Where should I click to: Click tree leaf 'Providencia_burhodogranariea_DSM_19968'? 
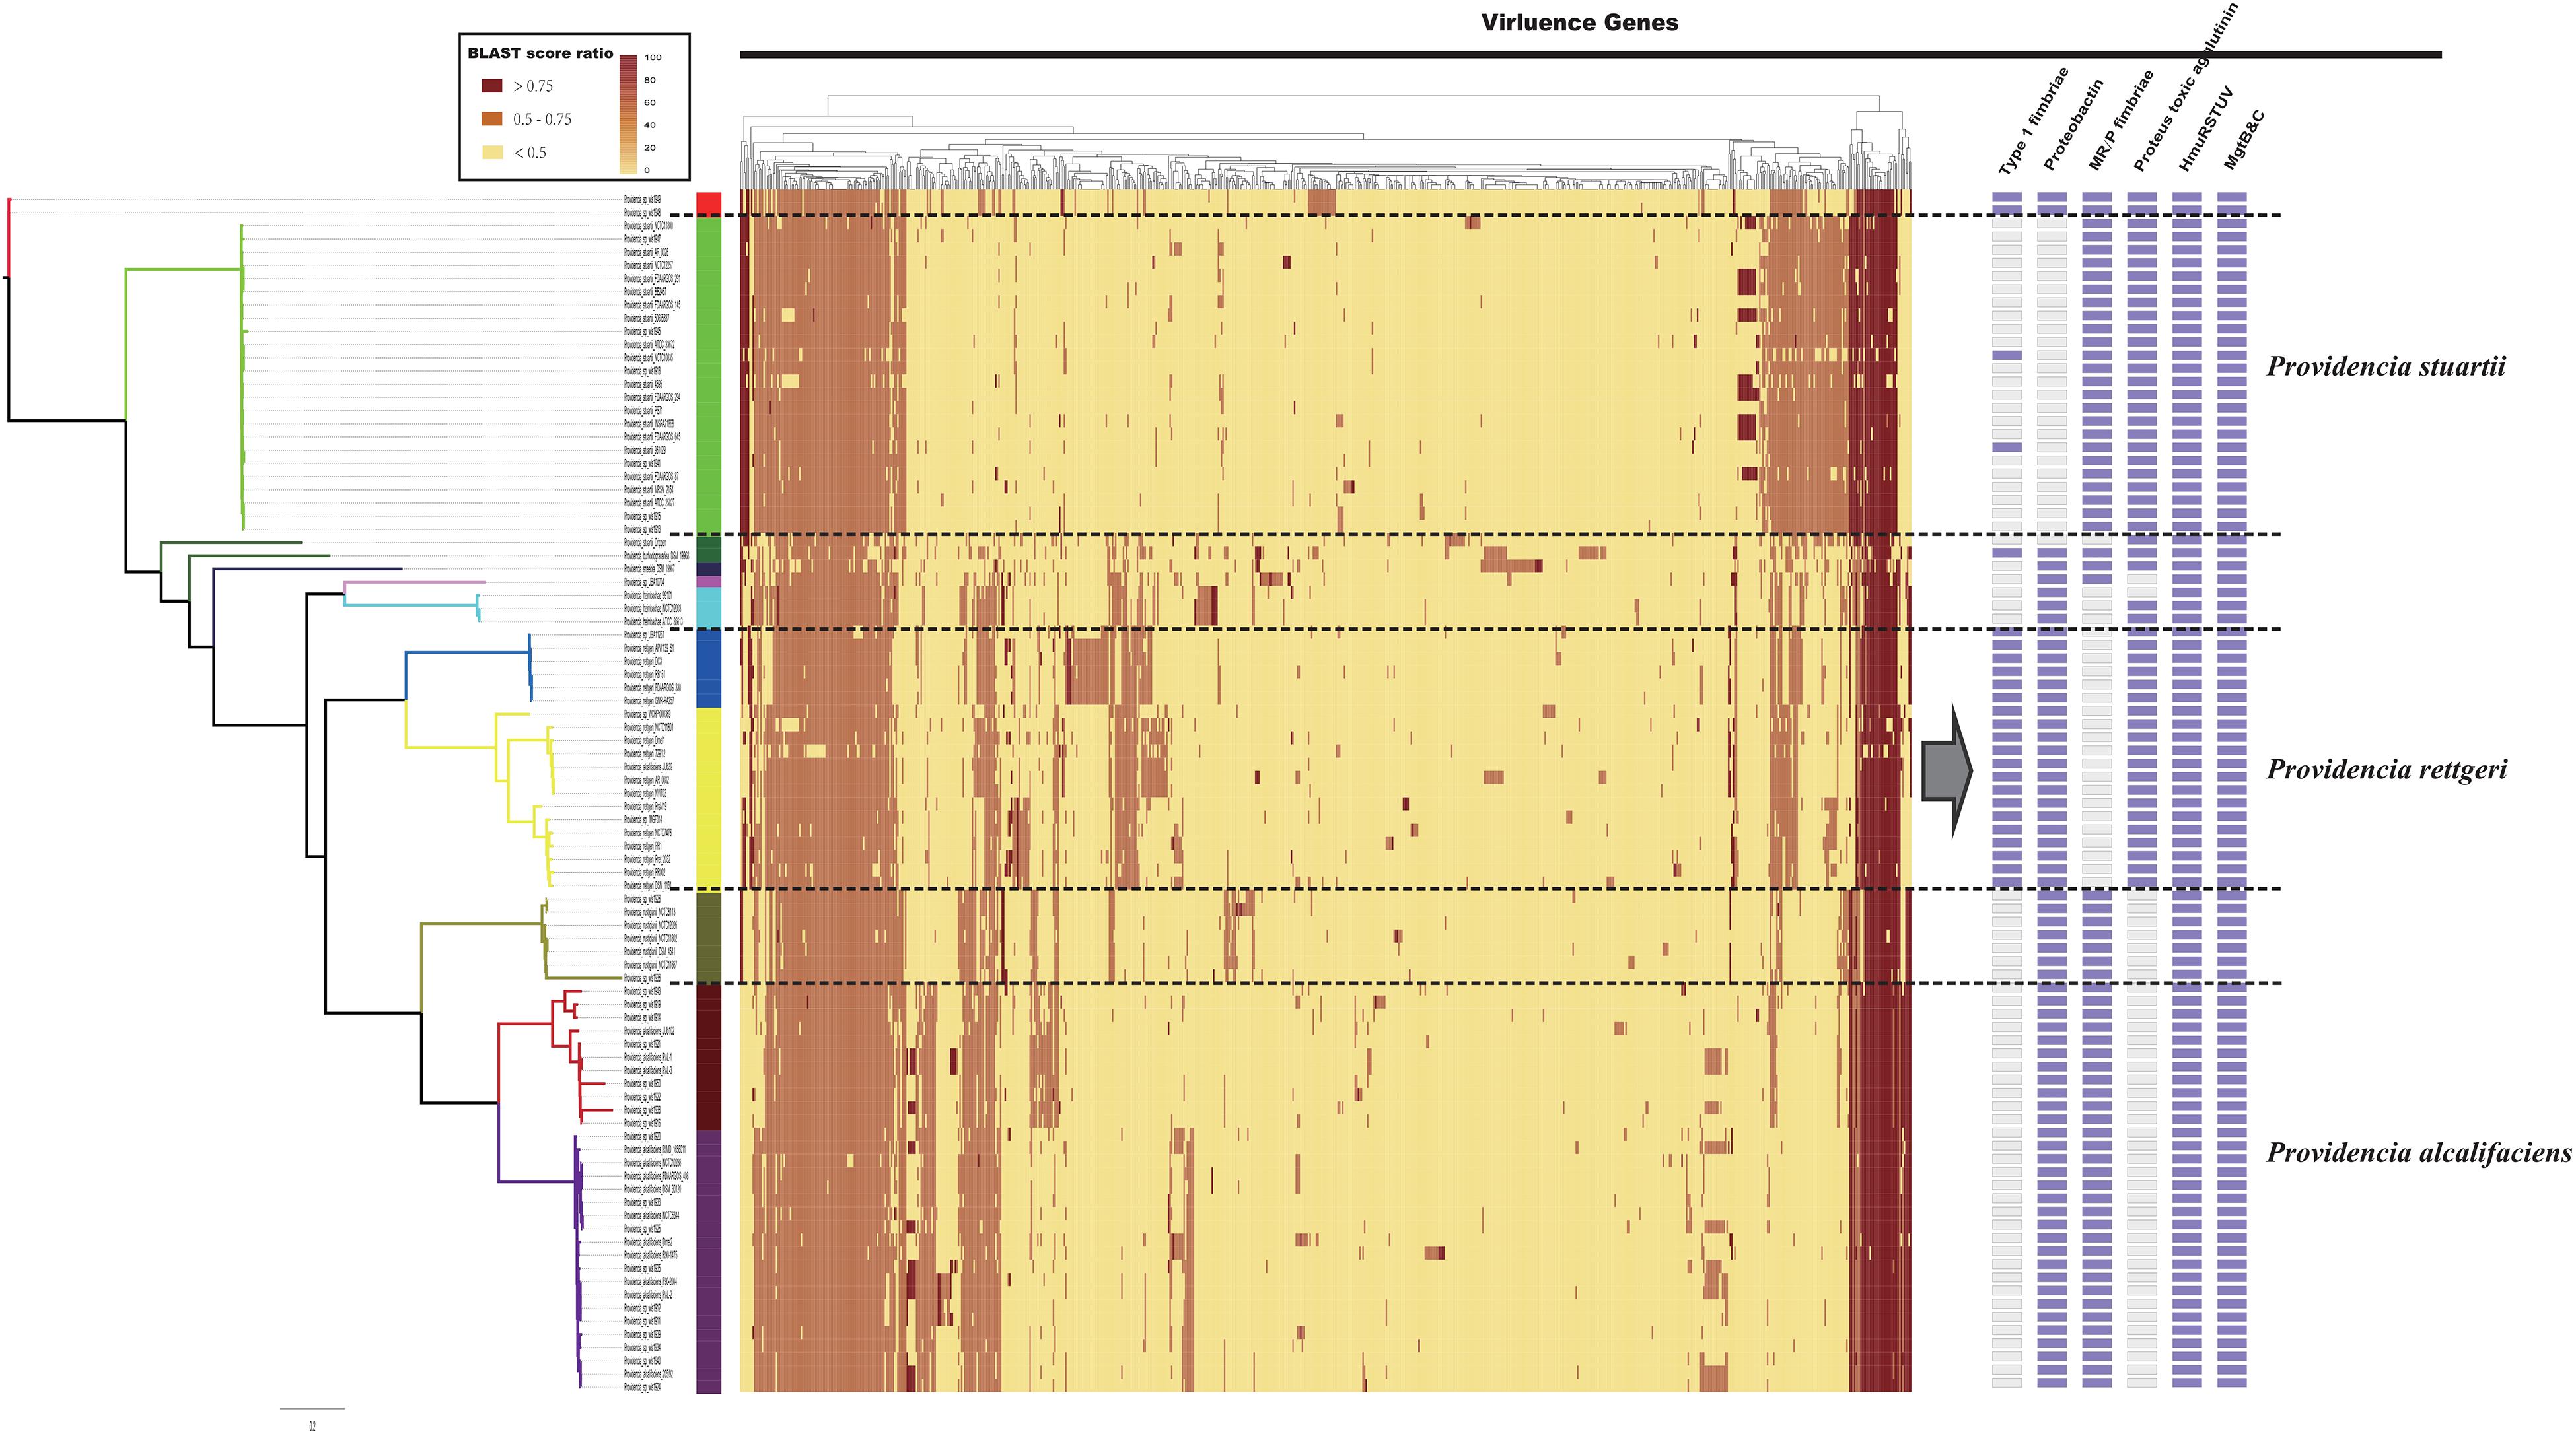[657, 556]
